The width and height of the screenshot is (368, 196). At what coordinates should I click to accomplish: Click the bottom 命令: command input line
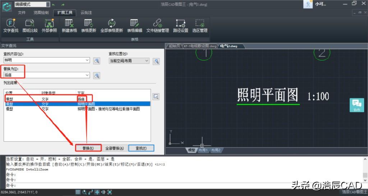click(184, 186)
